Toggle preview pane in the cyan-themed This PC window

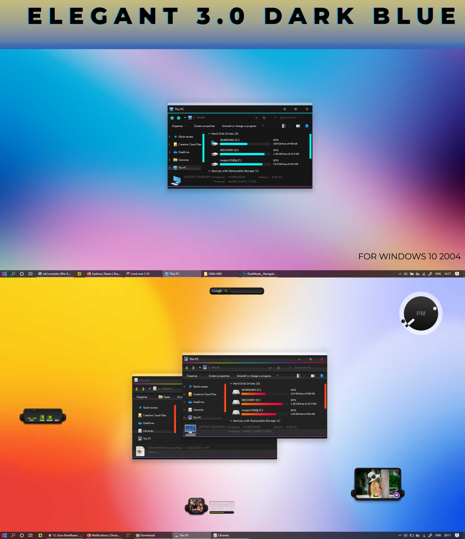click(x=298, y=126)
